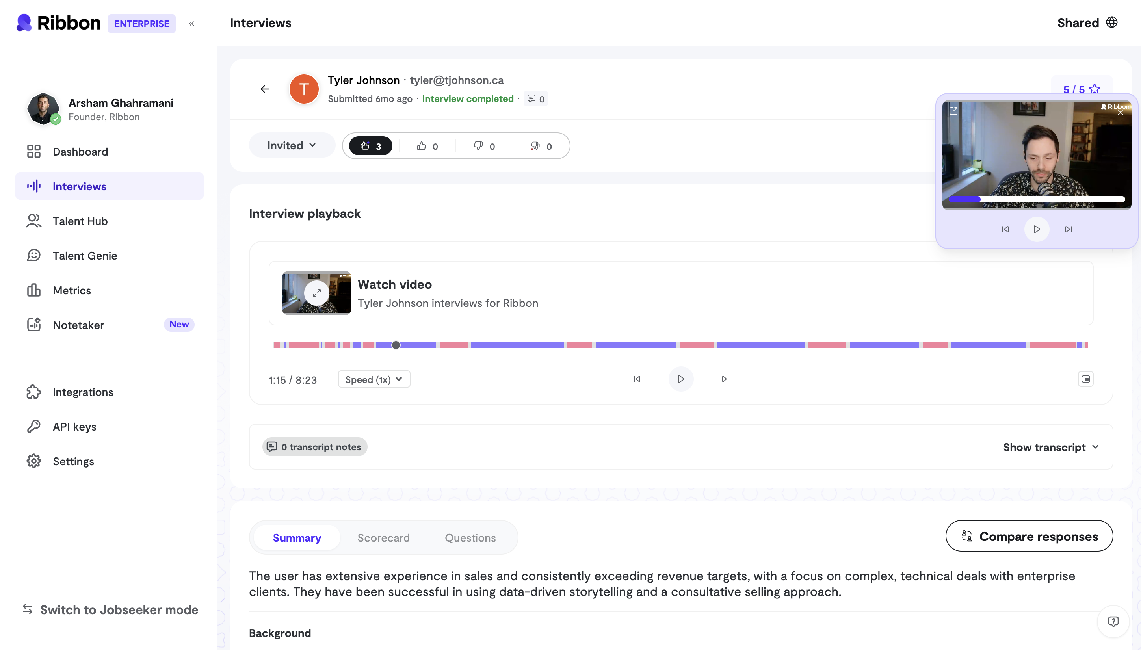The height and width of the screenshot is (650, 1141).
Task: Open Talent Hub in the sidebar
Action: (x=80, y=221)
